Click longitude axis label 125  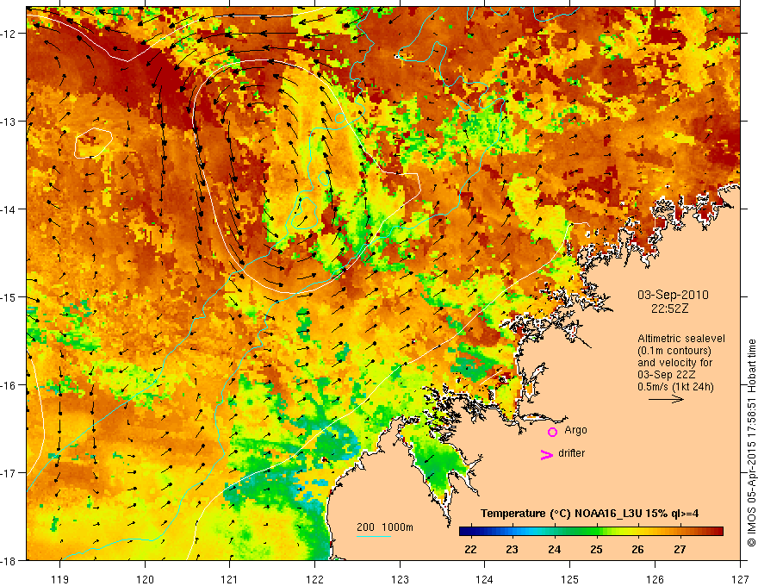[x=570, y=579]
